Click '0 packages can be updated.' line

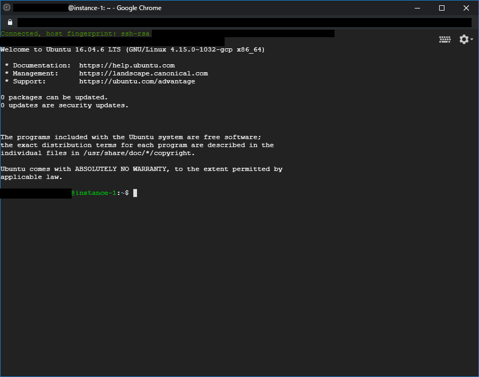(x=54, y=97)
